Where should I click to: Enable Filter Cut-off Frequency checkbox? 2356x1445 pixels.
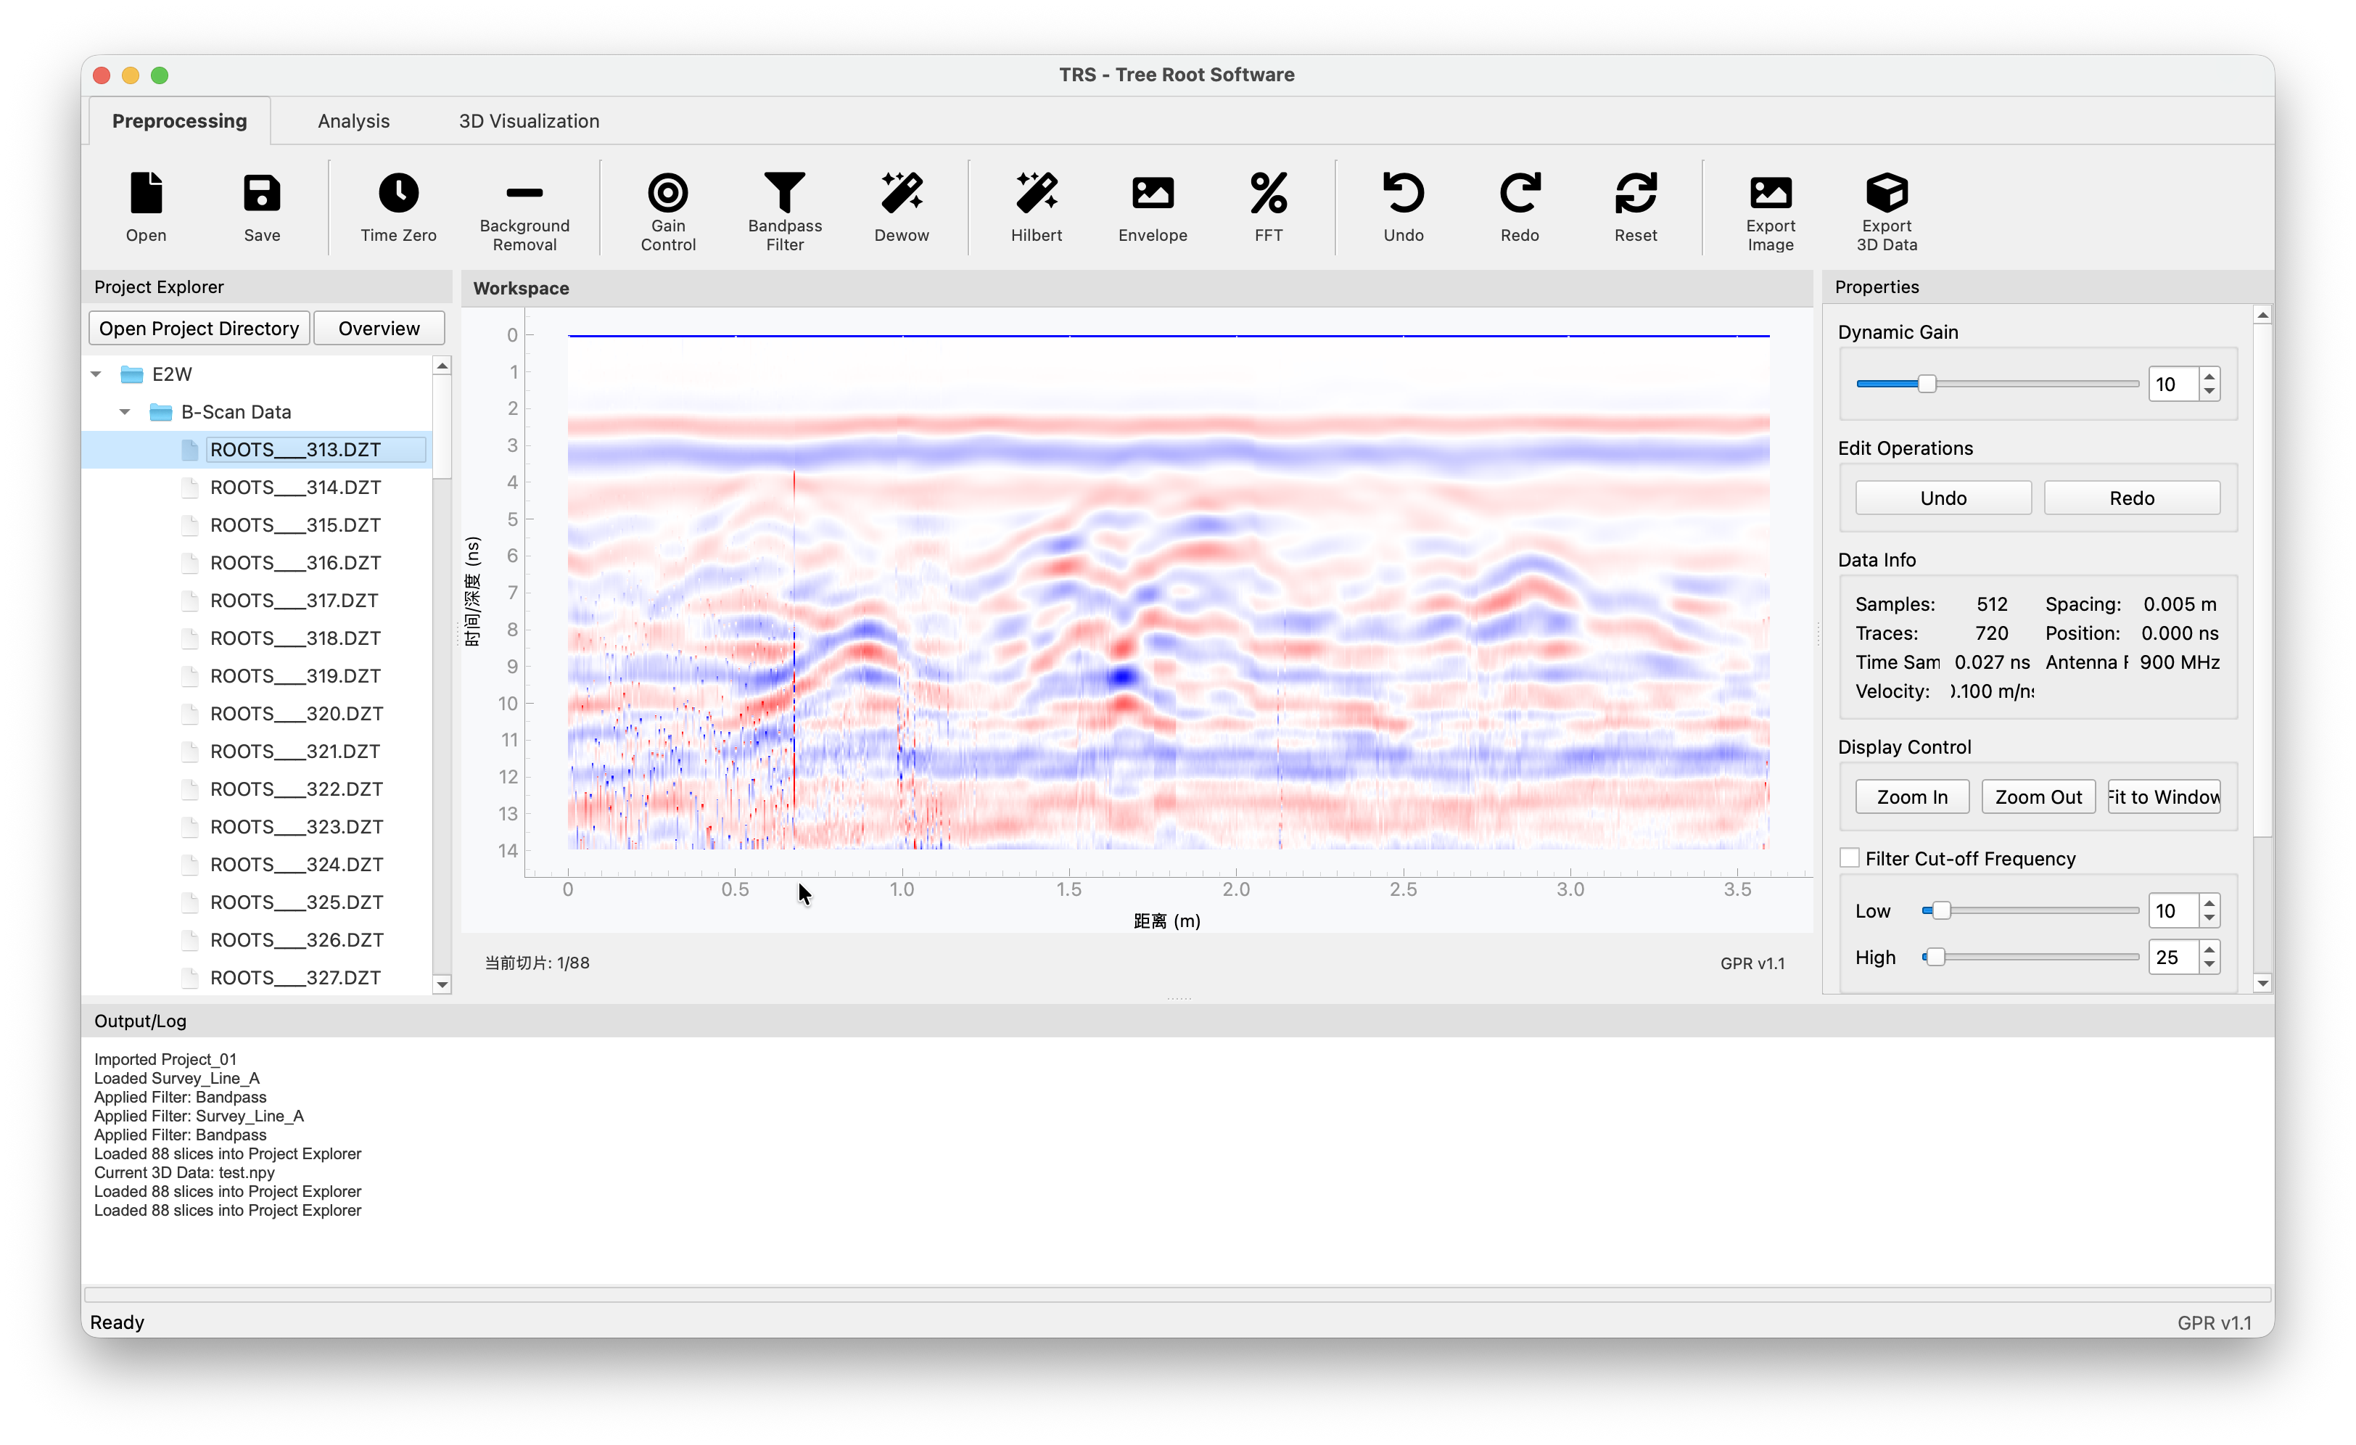point(1849,858)
